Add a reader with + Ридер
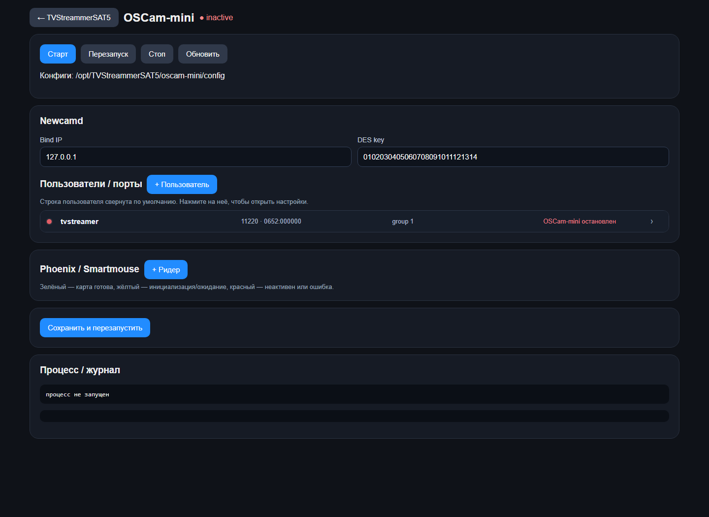 pos(166,270)
